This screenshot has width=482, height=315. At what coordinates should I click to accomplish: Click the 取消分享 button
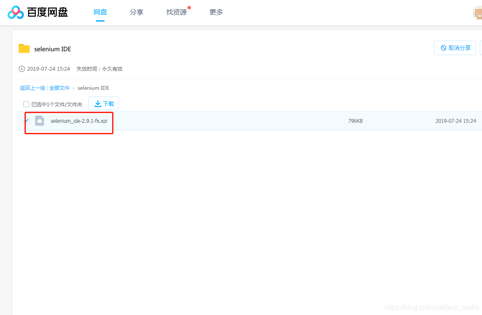click(454, 48)
